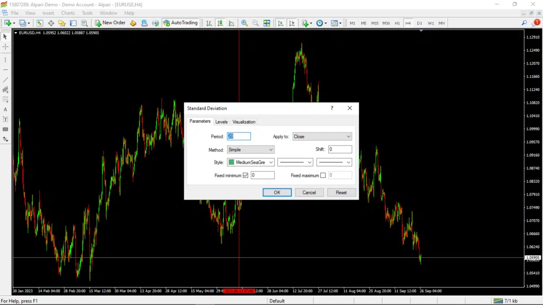Open the Method dropdown

[251, 150]
